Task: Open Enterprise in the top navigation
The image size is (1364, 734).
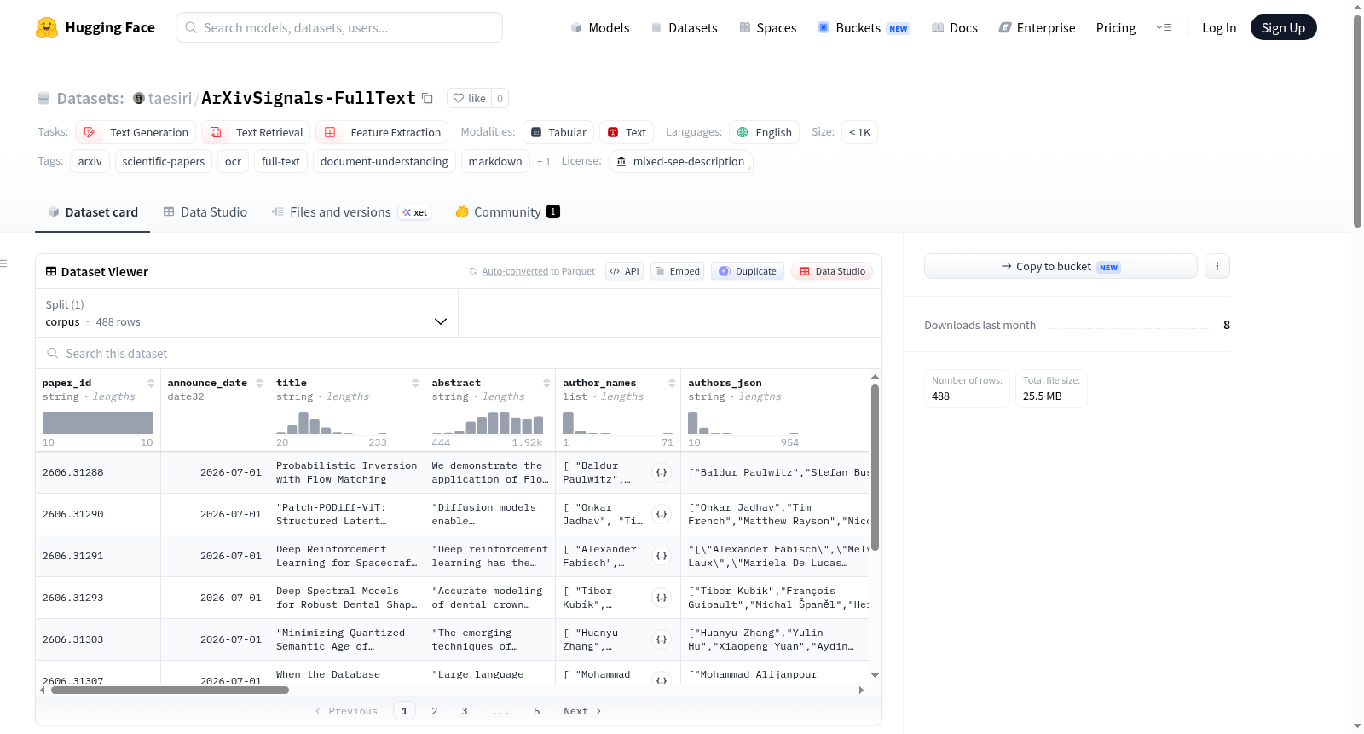Action: [x=1037, y=28]
